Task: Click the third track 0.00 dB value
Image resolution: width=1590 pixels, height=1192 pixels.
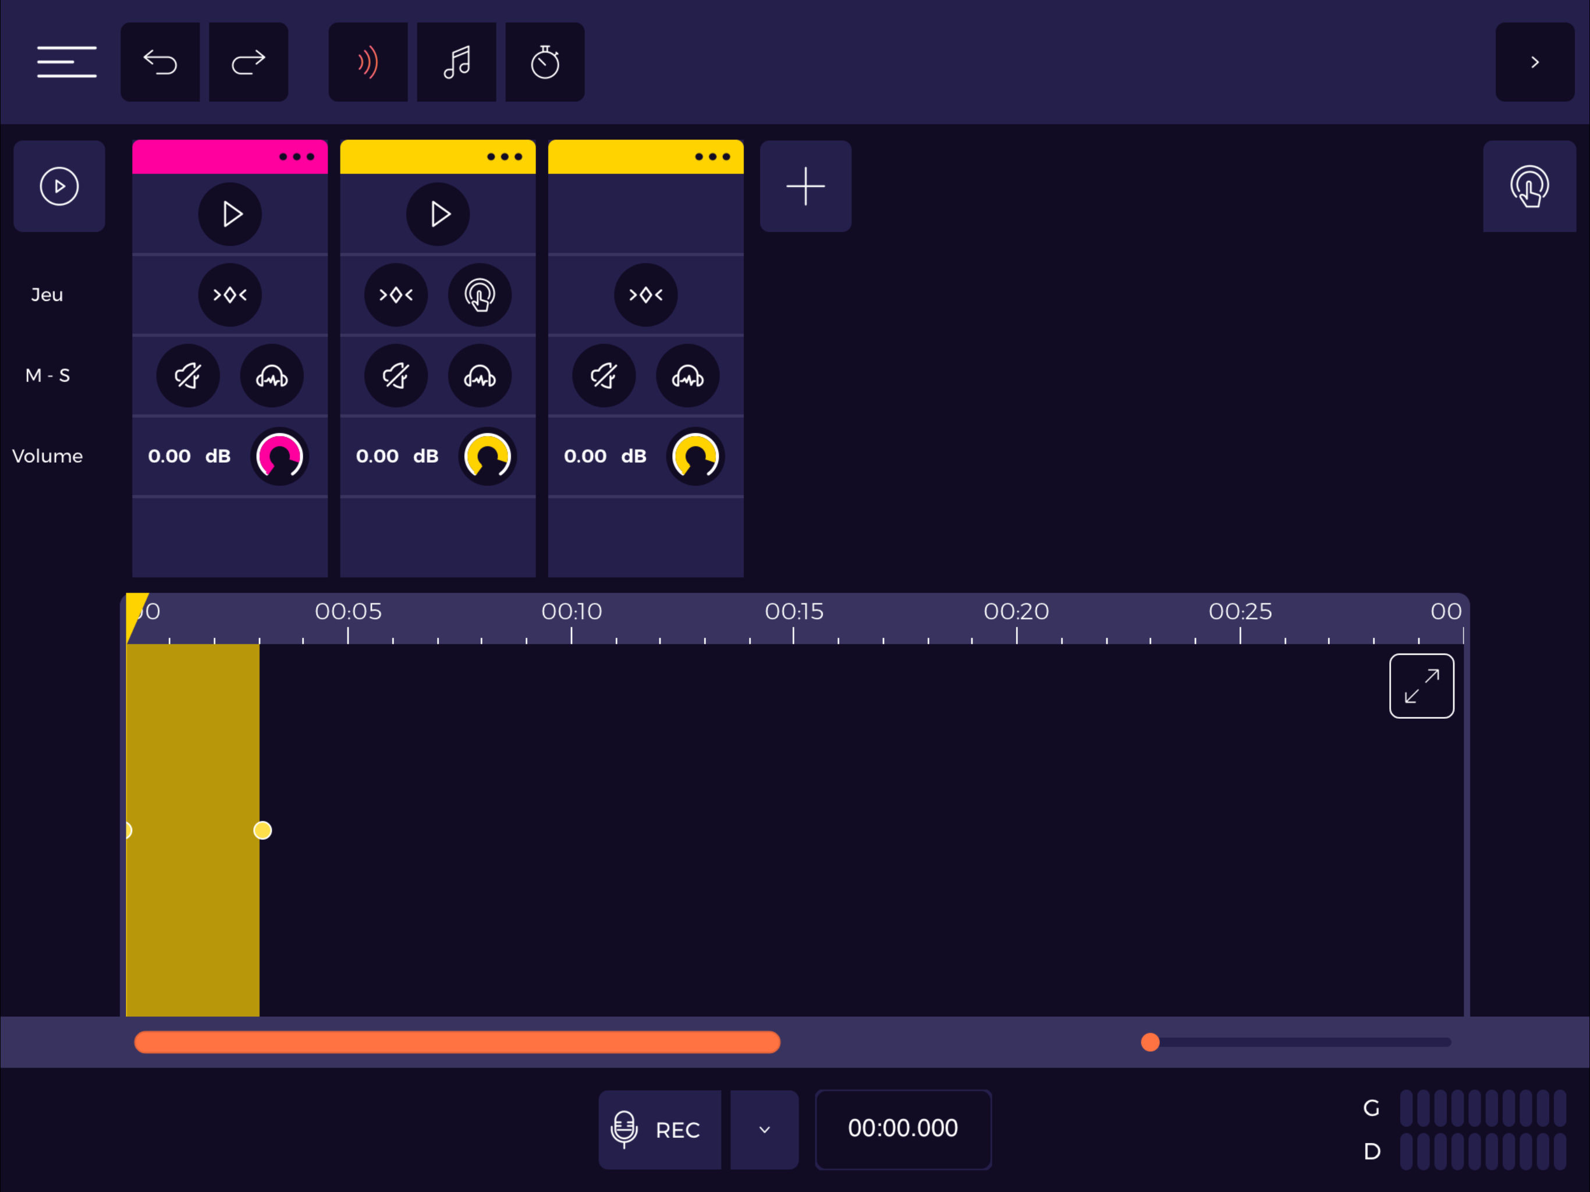Action: [x=605, y=456]
